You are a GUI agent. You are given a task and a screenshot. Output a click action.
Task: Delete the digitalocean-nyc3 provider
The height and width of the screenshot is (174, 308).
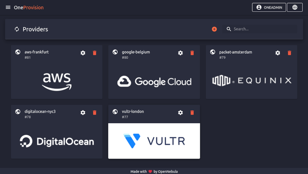[95, 112]
